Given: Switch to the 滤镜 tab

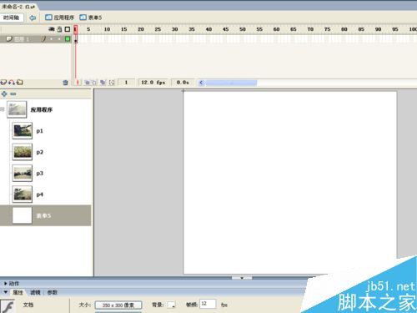Looking at the screenshot, I should pos(35,292).
